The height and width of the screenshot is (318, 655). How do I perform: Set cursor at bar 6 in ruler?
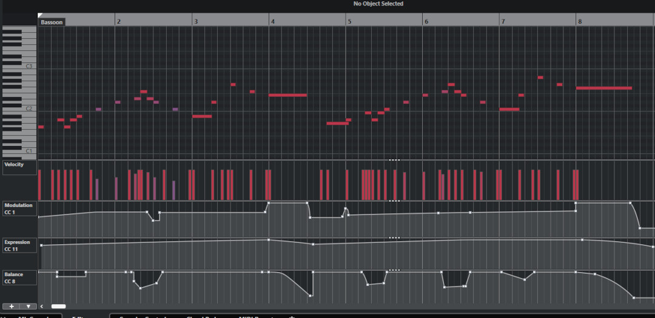click(426, 21)
